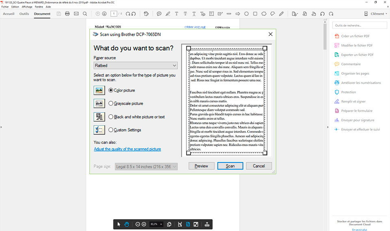Image resolution: width=390 pixels, height=231 pixels.
Task: Click the sticky note comment bubble icon
Action: (159, 14)
